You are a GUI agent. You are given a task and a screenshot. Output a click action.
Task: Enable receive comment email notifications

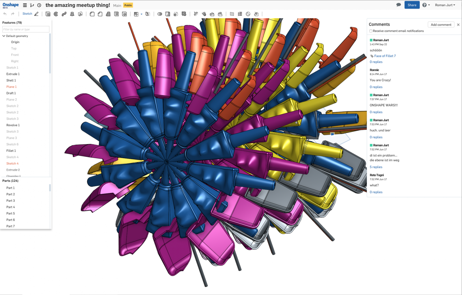coord(371,31)
